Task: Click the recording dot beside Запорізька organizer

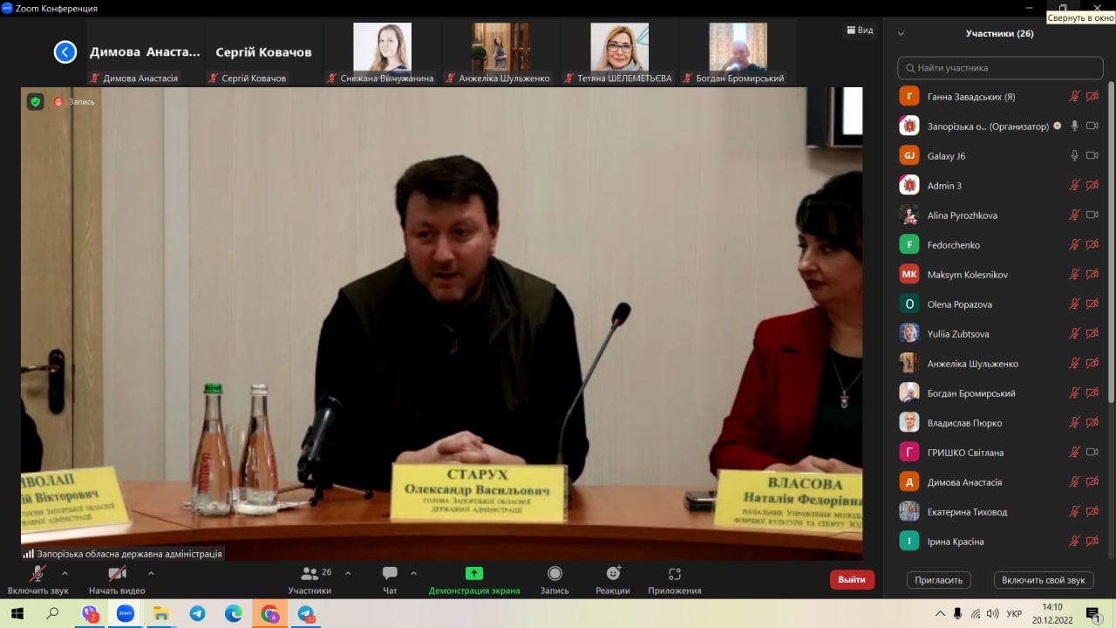Action: coord(1058,126)
